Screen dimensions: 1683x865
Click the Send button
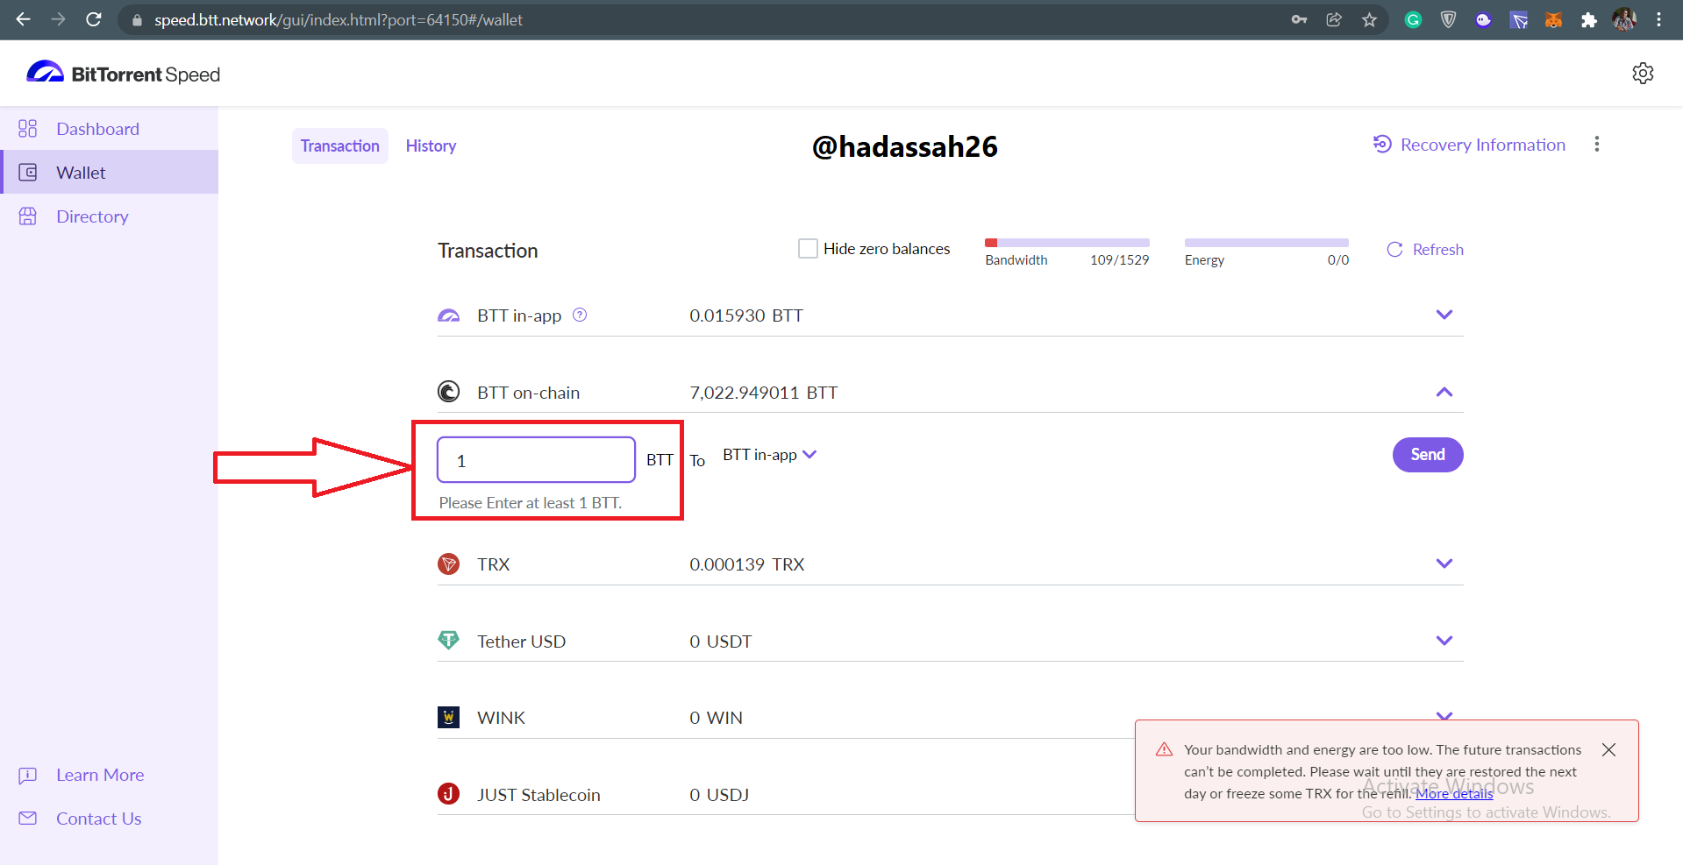pyautogui.click(x=1428, y=455)
